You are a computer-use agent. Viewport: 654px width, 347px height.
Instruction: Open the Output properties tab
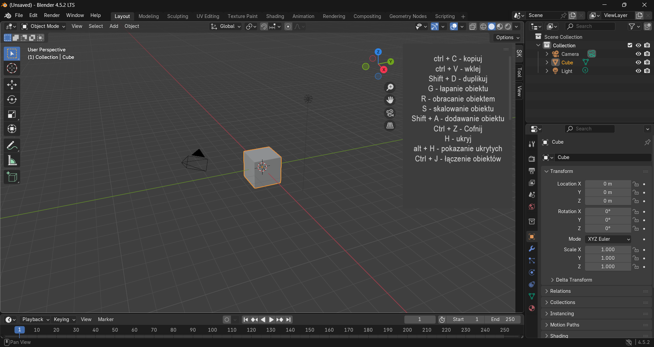[x=532, y=171]
